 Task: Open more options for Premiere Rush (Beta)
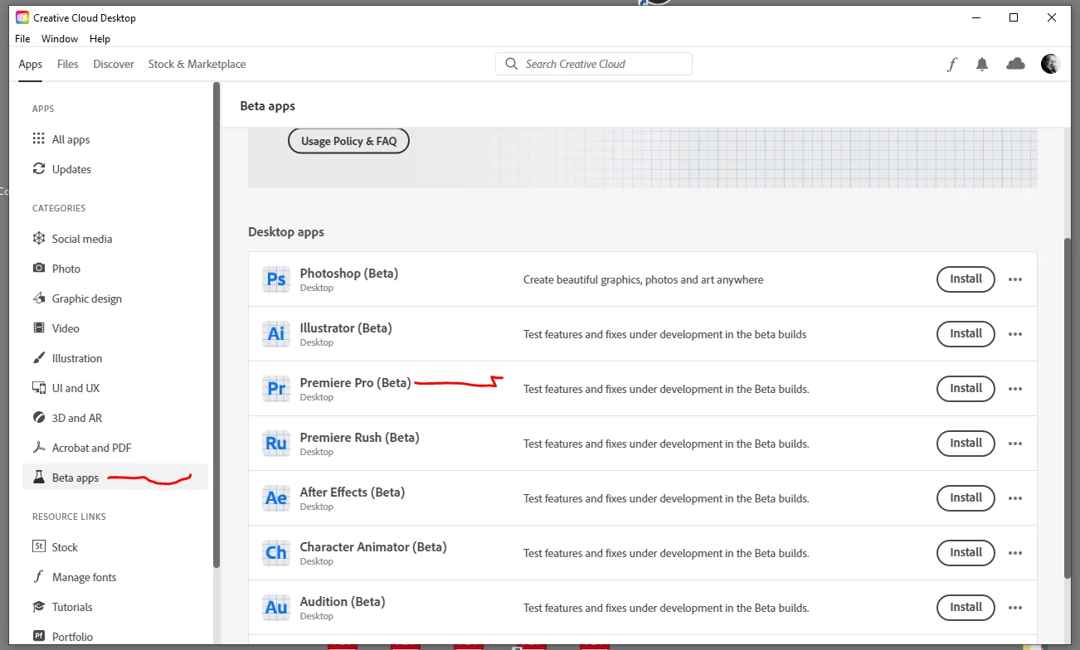coord(1015,444)
